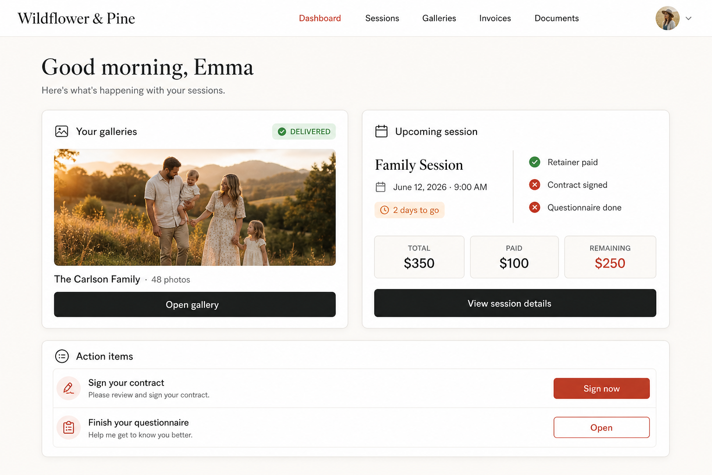
Task: Click the '2 days to go' badge
Action: (409, 210)
